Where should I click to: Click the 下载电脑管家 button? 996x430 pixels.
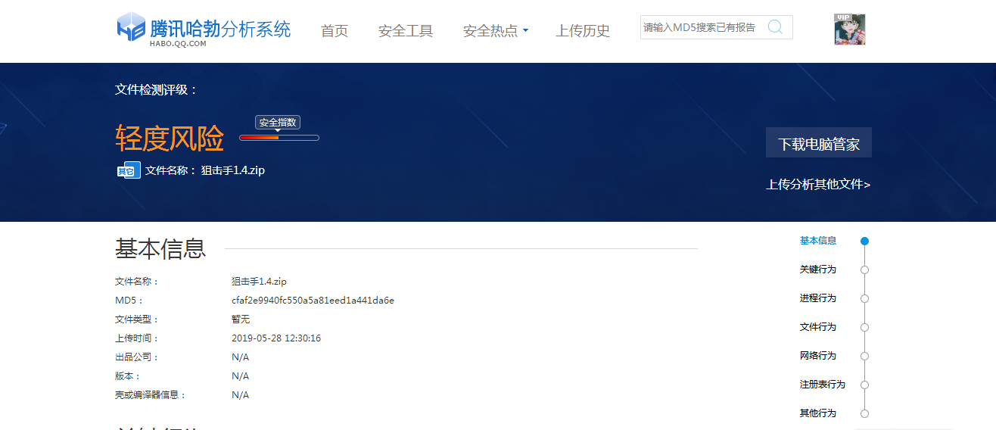click(819, 142)
